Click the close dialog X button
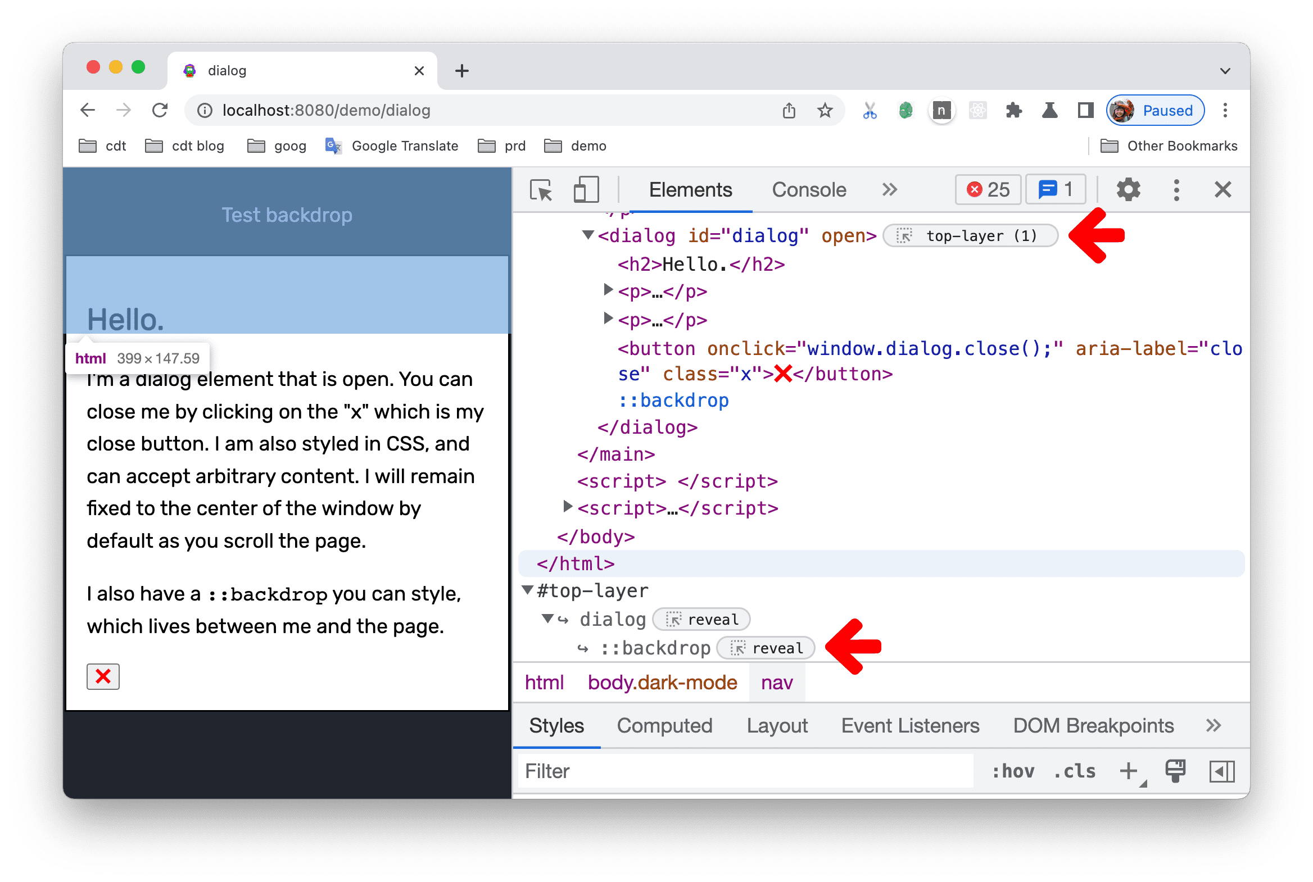1313x882 pixels. (103, 675)
